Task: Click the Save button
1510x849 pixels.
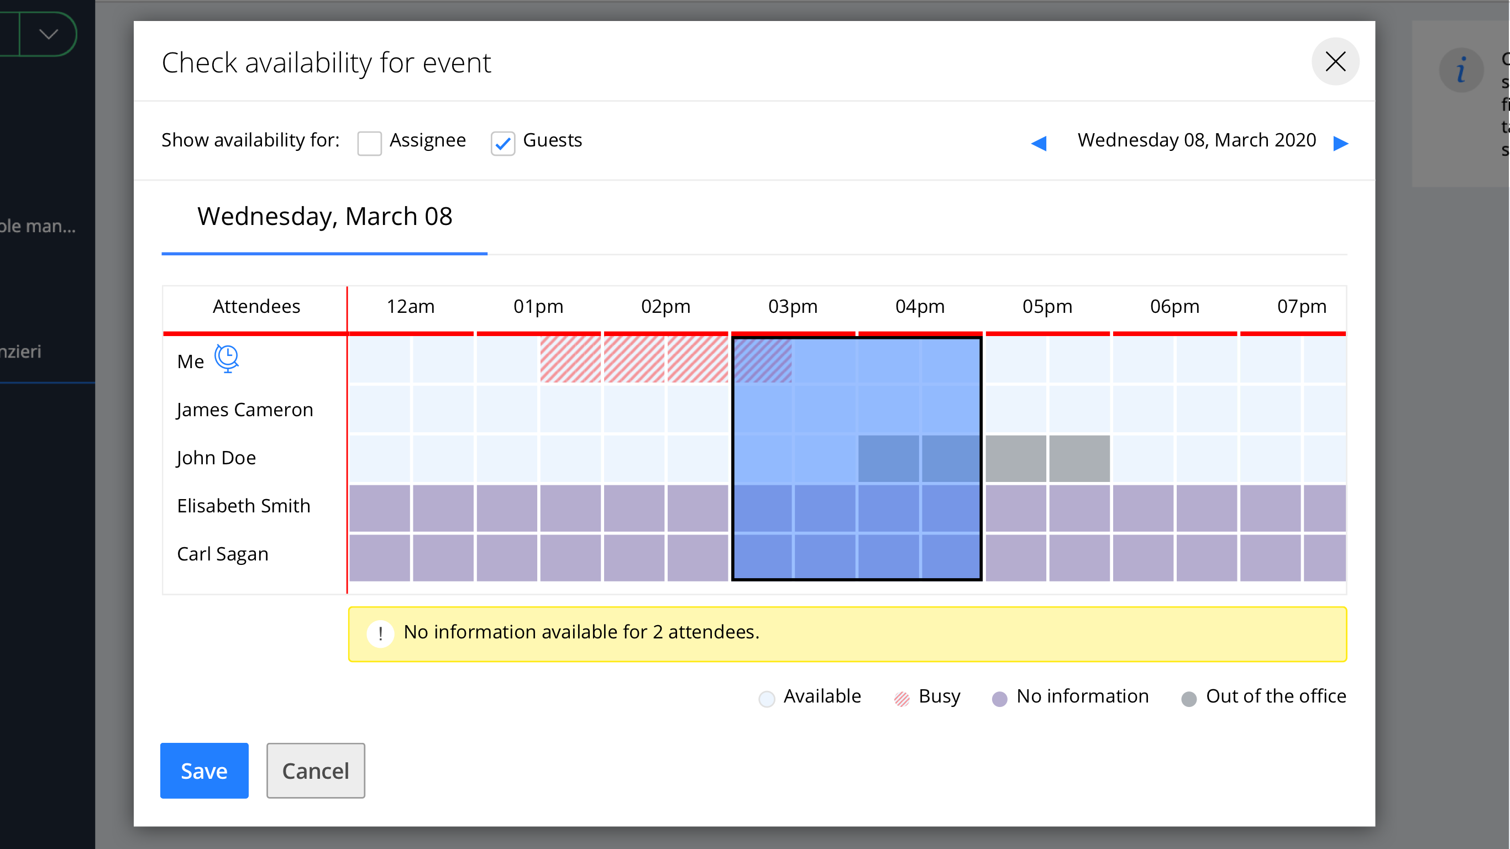Action: 205,771
